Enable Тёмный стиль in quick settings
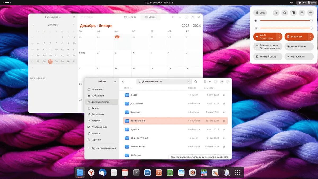This screenshot has height=179, width=318. [268, 56]
